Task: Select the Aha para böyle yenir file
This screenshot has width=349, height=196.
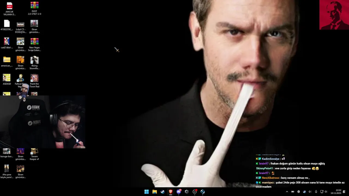Action: coord(7,172)
